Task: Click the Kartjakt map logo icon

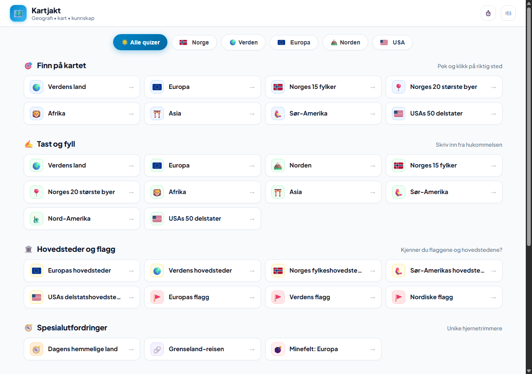Action: coord(18,13)
